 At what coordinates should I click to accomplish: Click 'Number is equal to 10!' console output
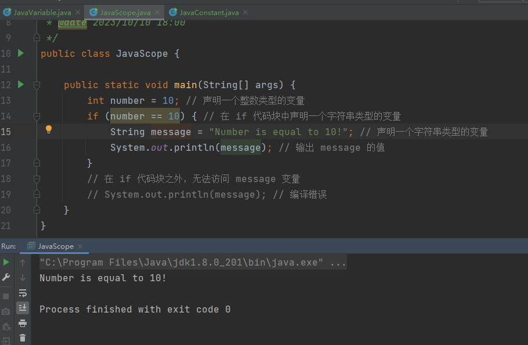click(x=103, y=278)
